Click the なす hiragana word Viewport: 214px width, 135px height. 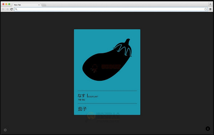tap(81, 95)
